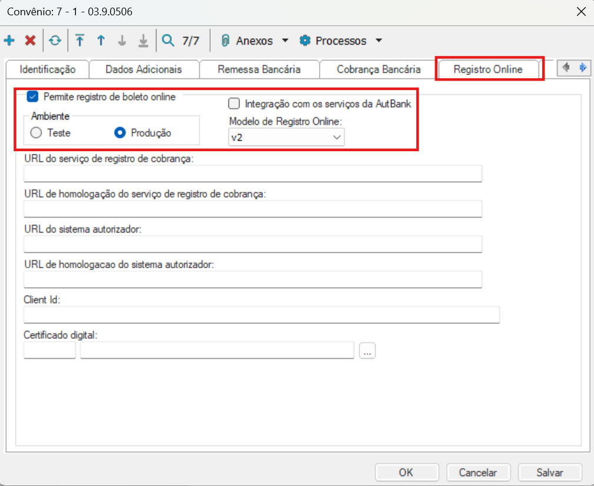This screenshot has height=486, width=594.
Task: Focus URL do sistema autorizador field
Action: coord(253,244)
